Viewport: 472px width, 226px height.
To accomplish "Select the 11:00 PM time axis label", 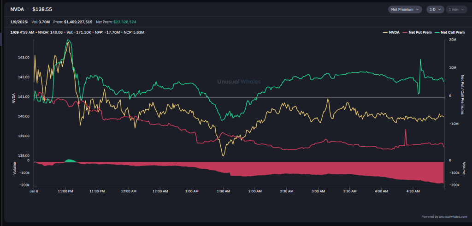I will pyautogui.click(x=65, y=190).
